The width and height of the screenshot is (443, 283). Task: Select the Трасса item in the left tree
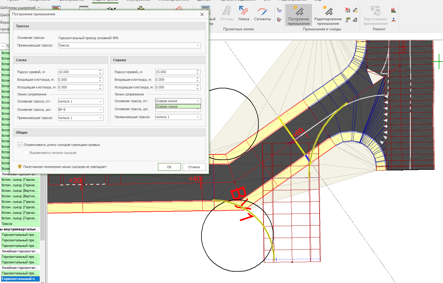[x=21, y=224]
